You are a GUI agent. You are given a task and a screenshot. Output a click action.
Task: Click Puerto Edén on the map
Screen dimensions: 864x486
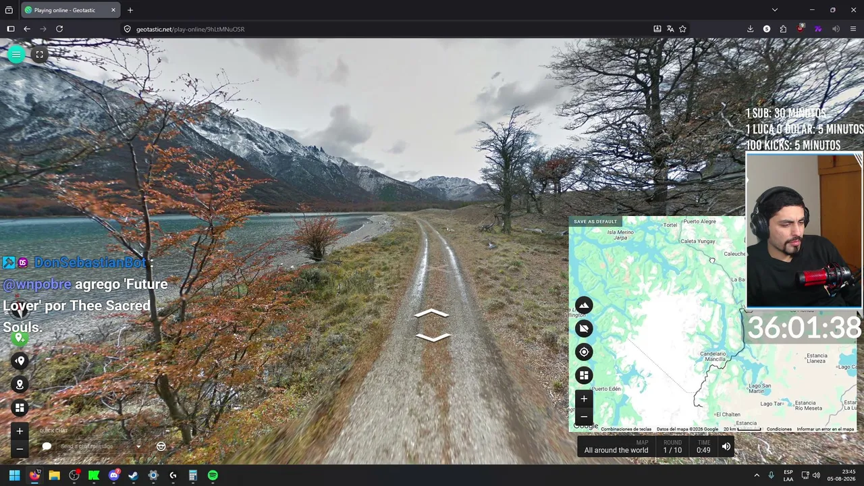click(x=605, y=389)
